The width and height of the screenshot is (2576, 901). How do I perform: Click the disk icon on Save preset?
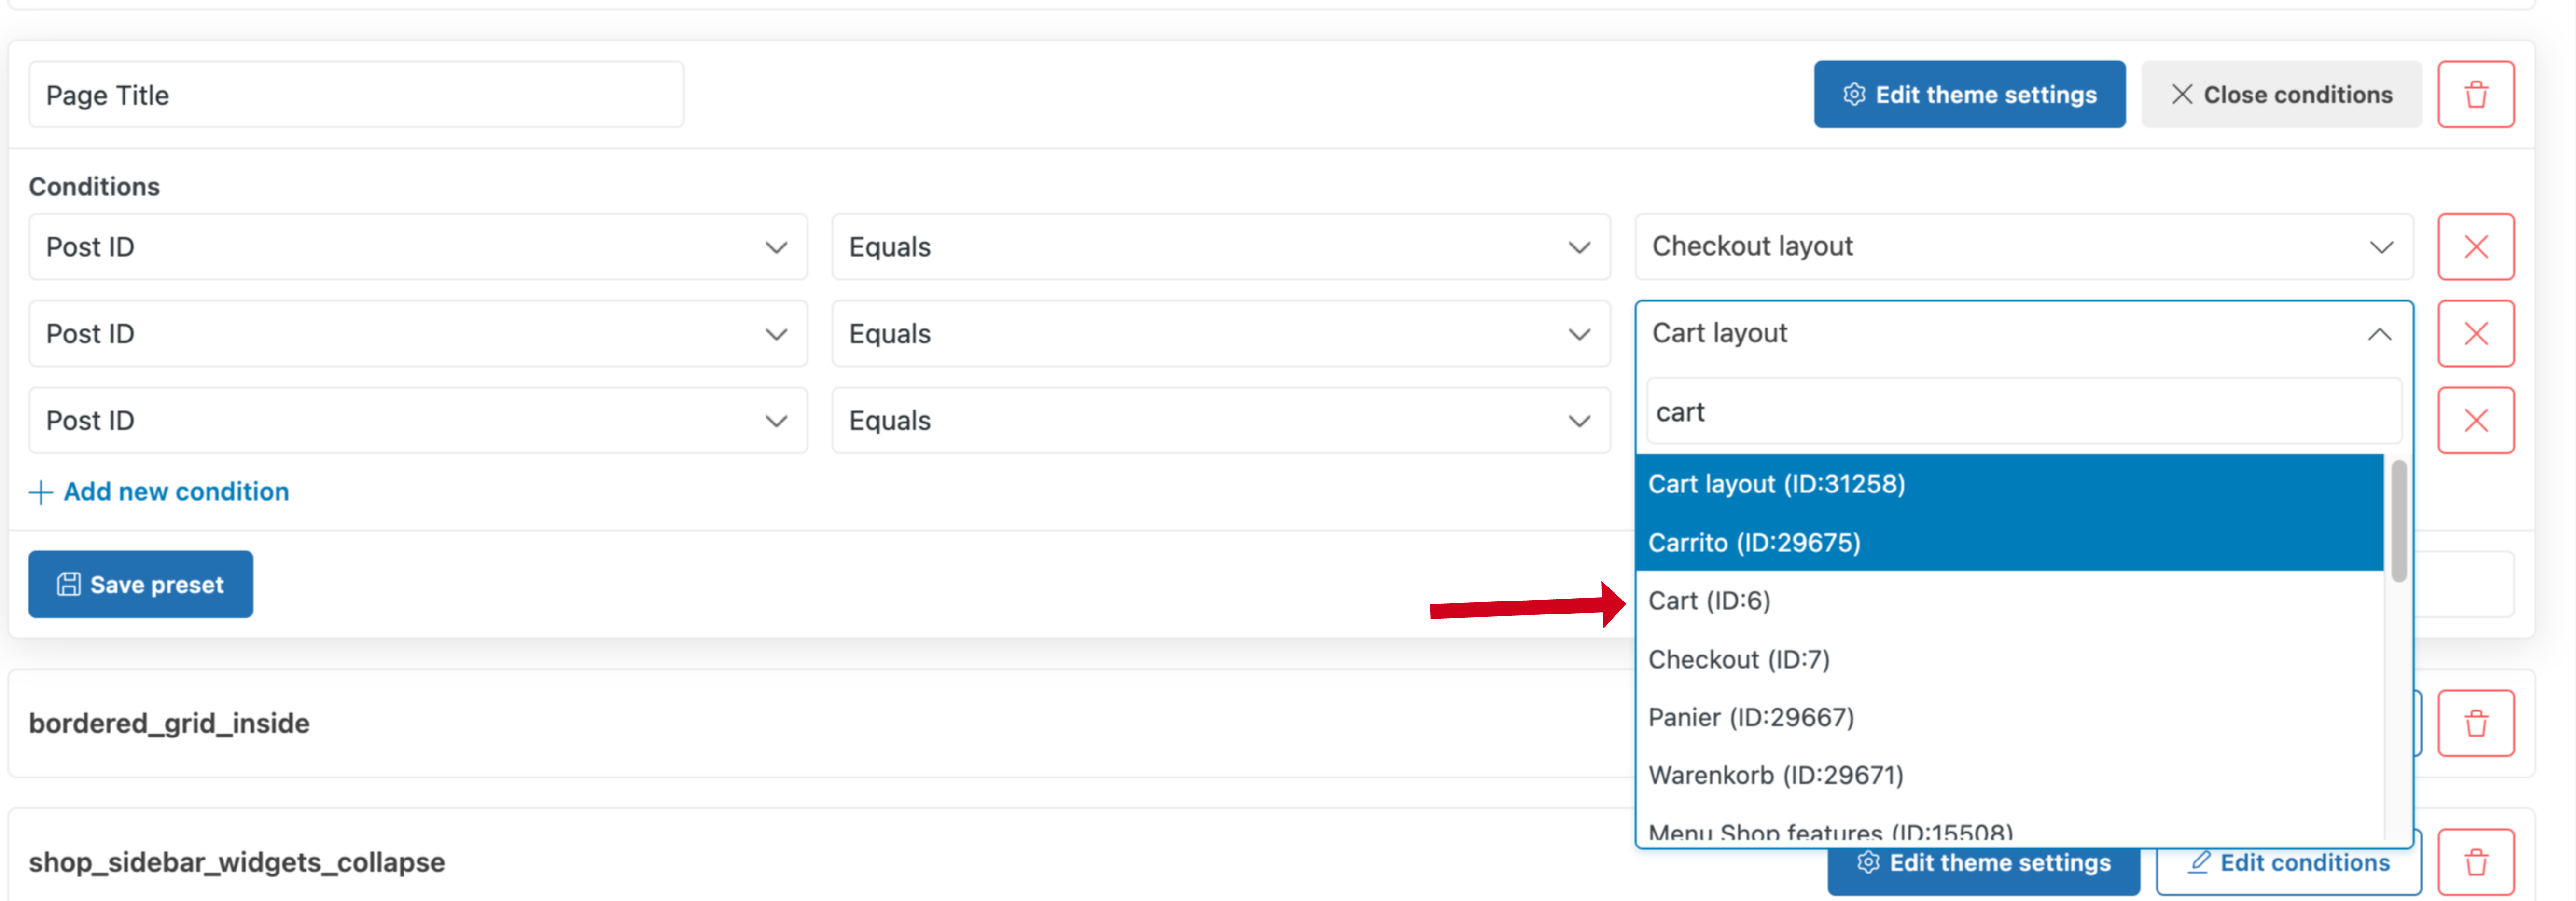click(68, 585)
